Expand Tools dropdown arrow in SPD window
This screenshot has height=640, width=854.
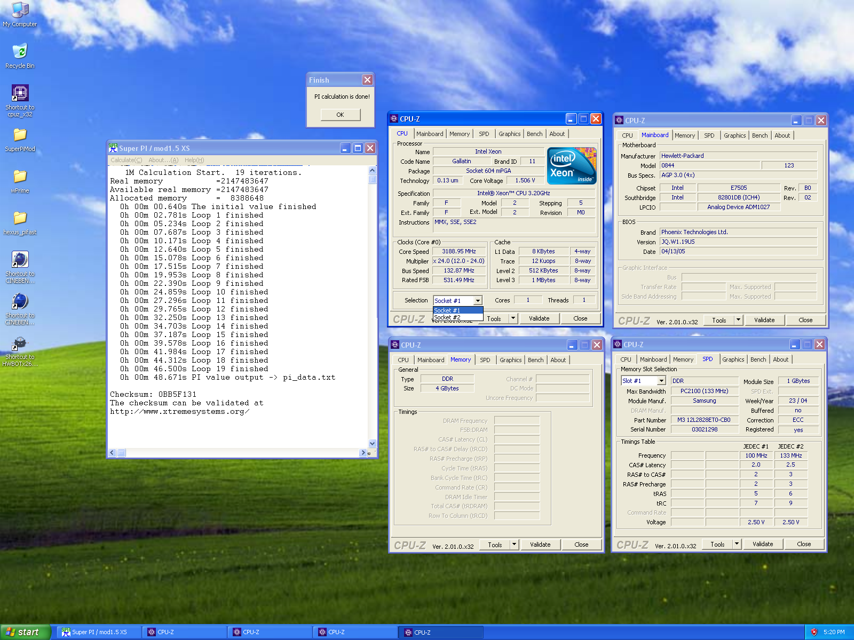(737, 544)
